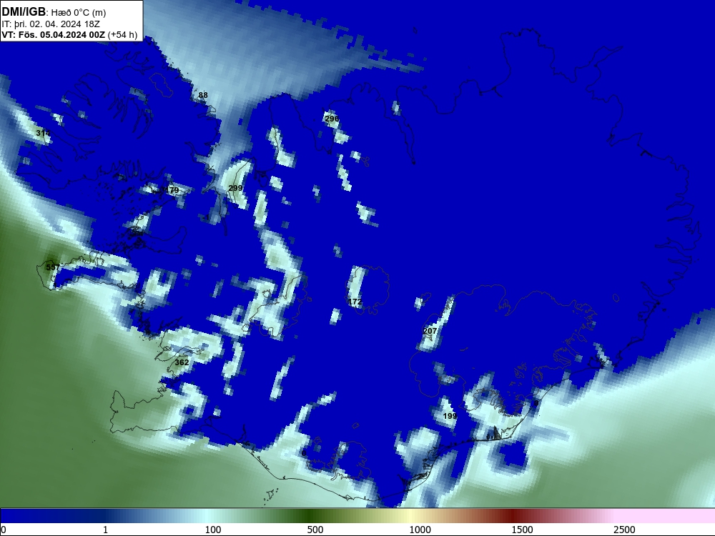This screenshot has width=715, height=536.
Task: Click the map value label "362"
Action: pos(182,362)
